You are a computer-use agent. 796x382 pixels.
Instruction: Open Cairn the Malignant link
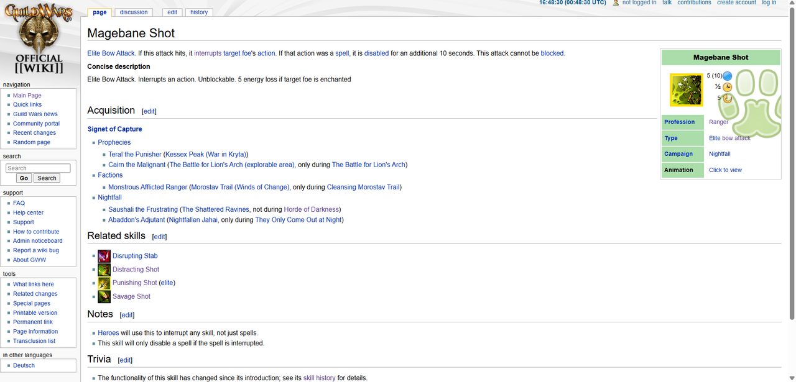coord(137,165)
